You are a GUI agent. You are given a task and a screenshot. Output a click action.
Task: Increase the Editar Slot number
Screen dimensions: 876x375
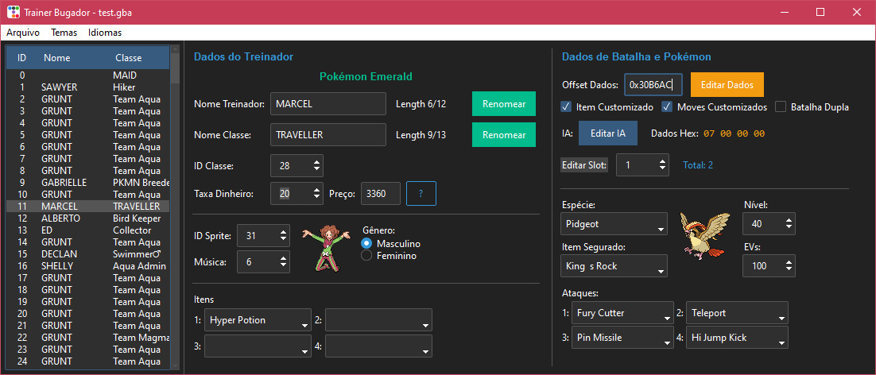pos(663,161)
